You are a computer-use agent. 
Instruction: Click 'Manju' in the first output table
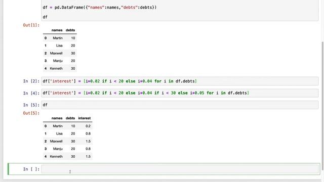click(58, 61)
